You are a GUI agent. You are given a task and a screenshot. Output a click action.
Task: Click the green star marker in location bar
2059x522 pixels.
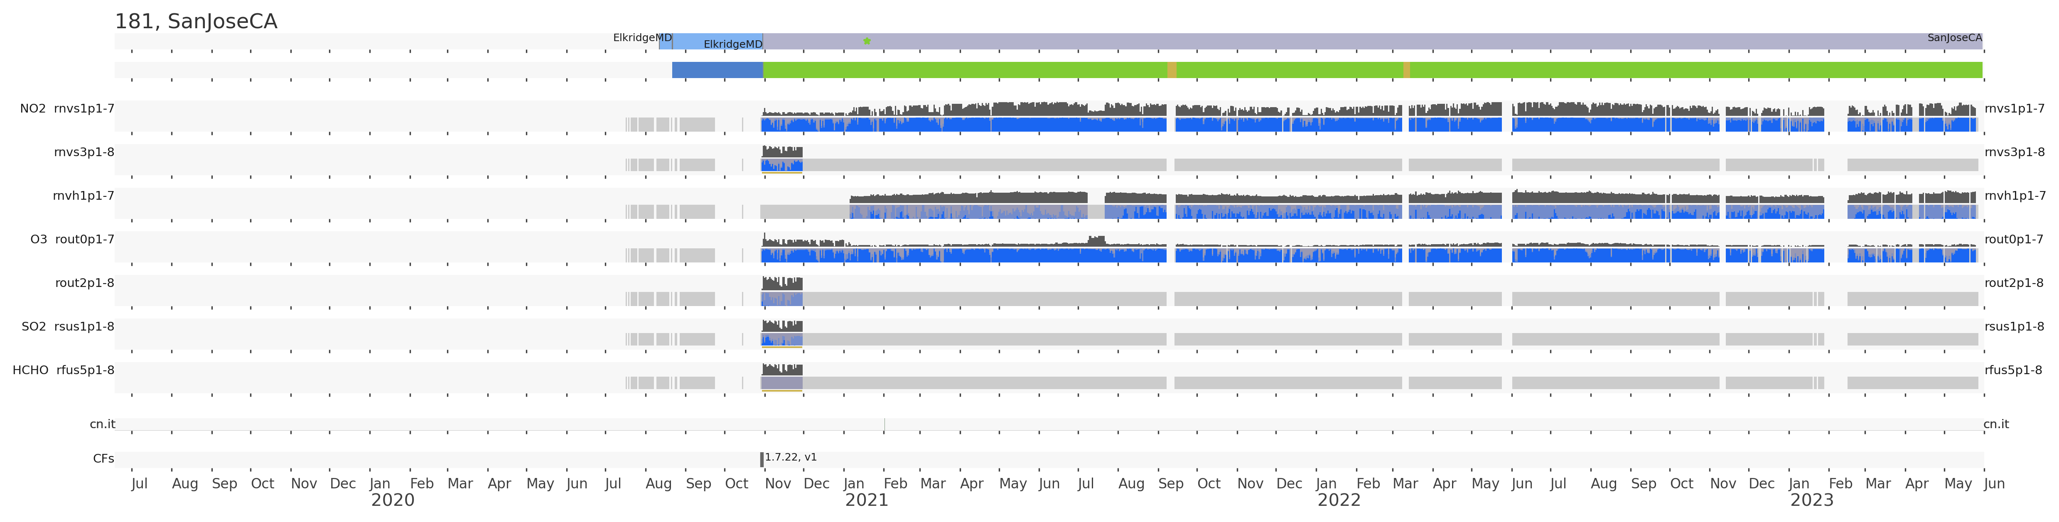867,41
